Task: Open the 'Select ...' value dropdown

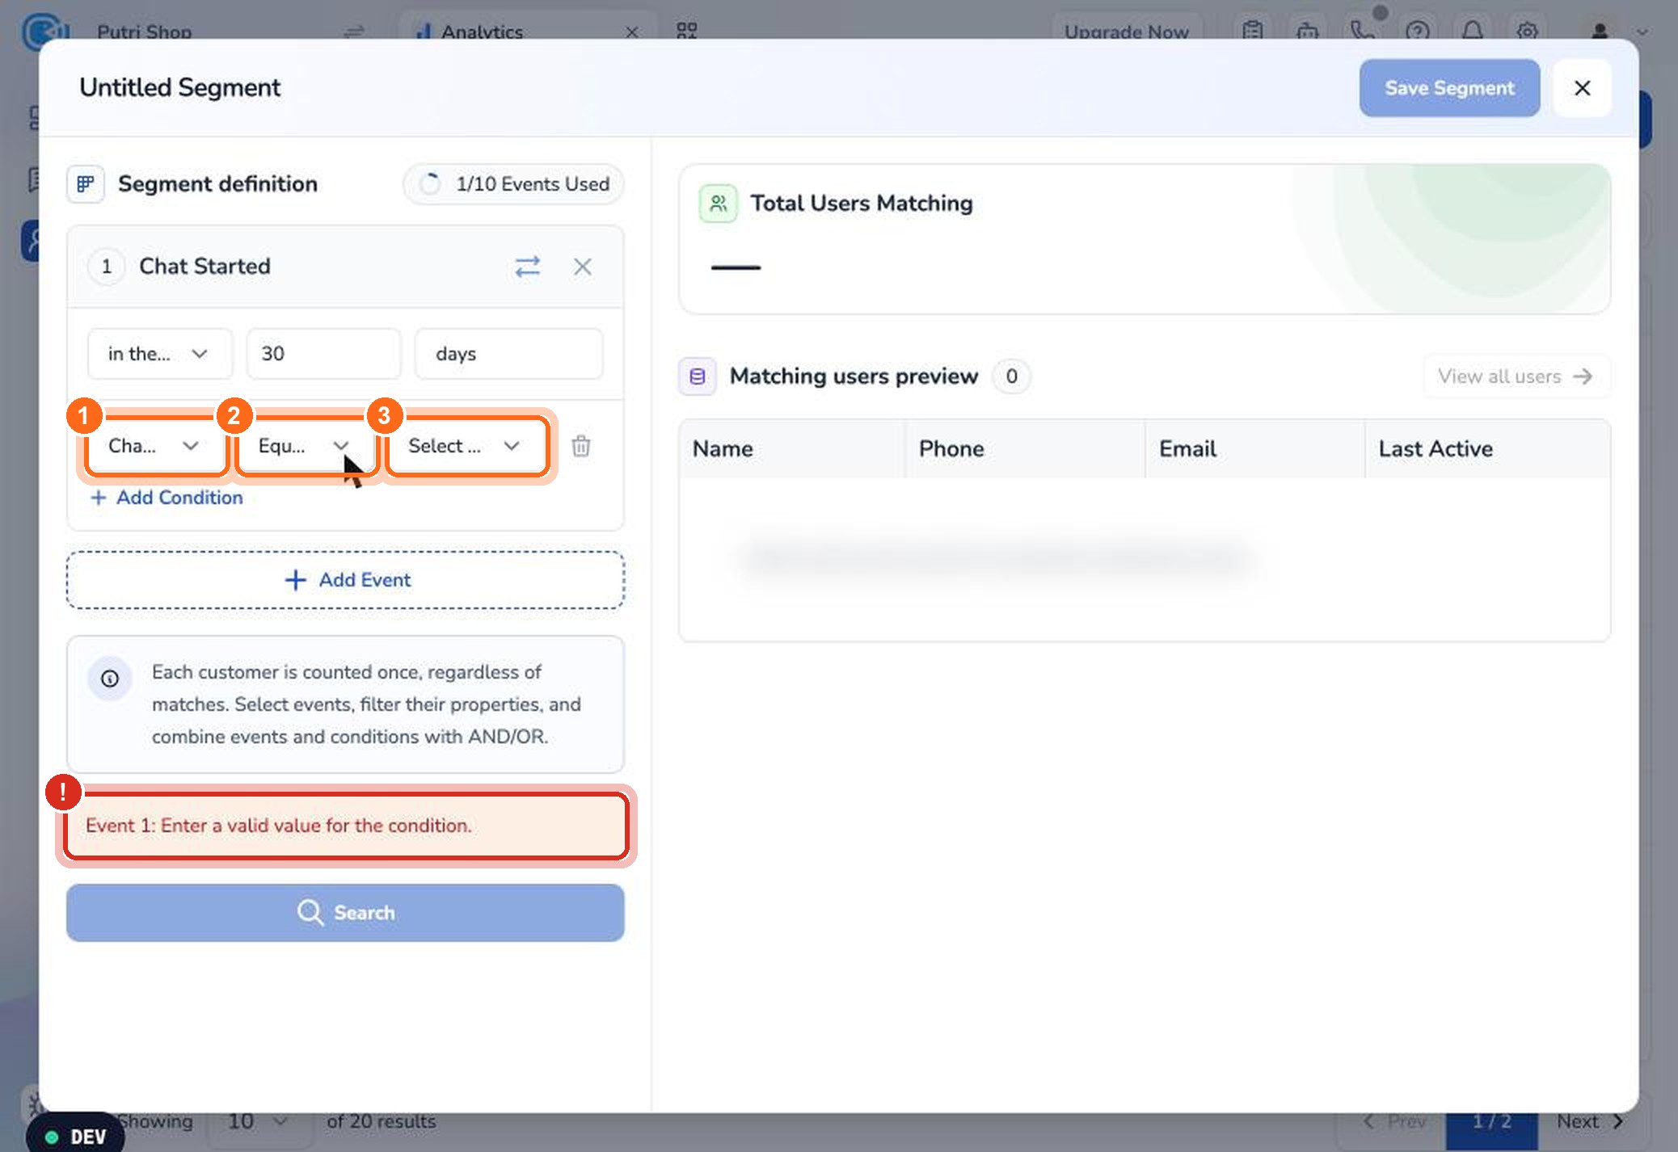Action: pos(466,446)
